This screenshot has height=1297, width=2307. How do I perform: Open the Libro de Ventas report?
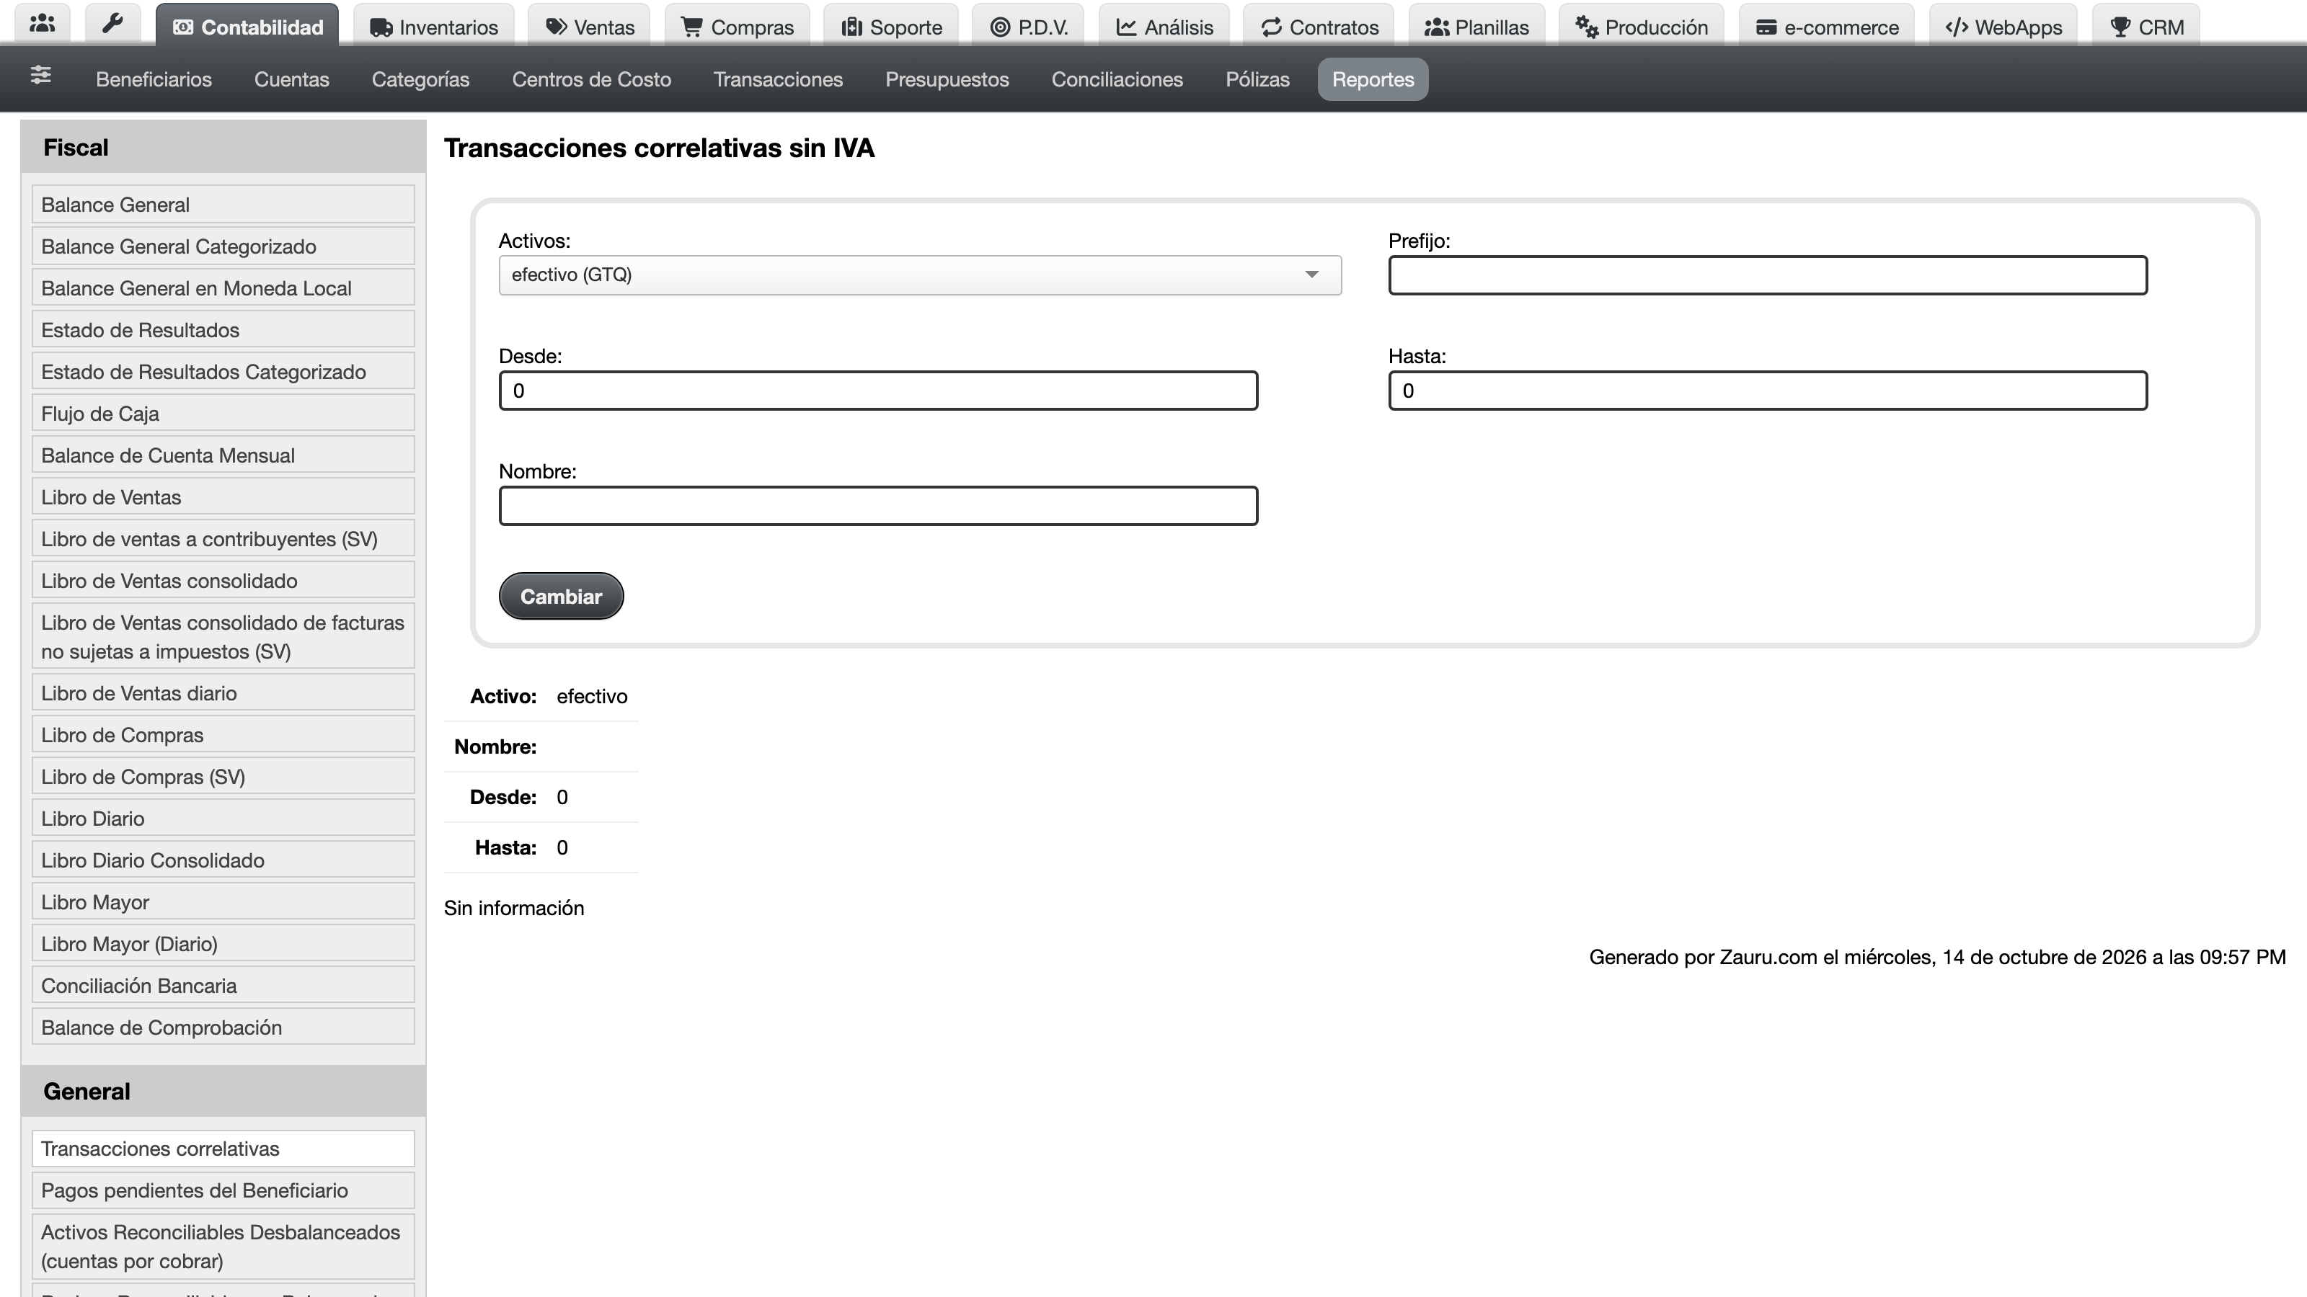223,498
